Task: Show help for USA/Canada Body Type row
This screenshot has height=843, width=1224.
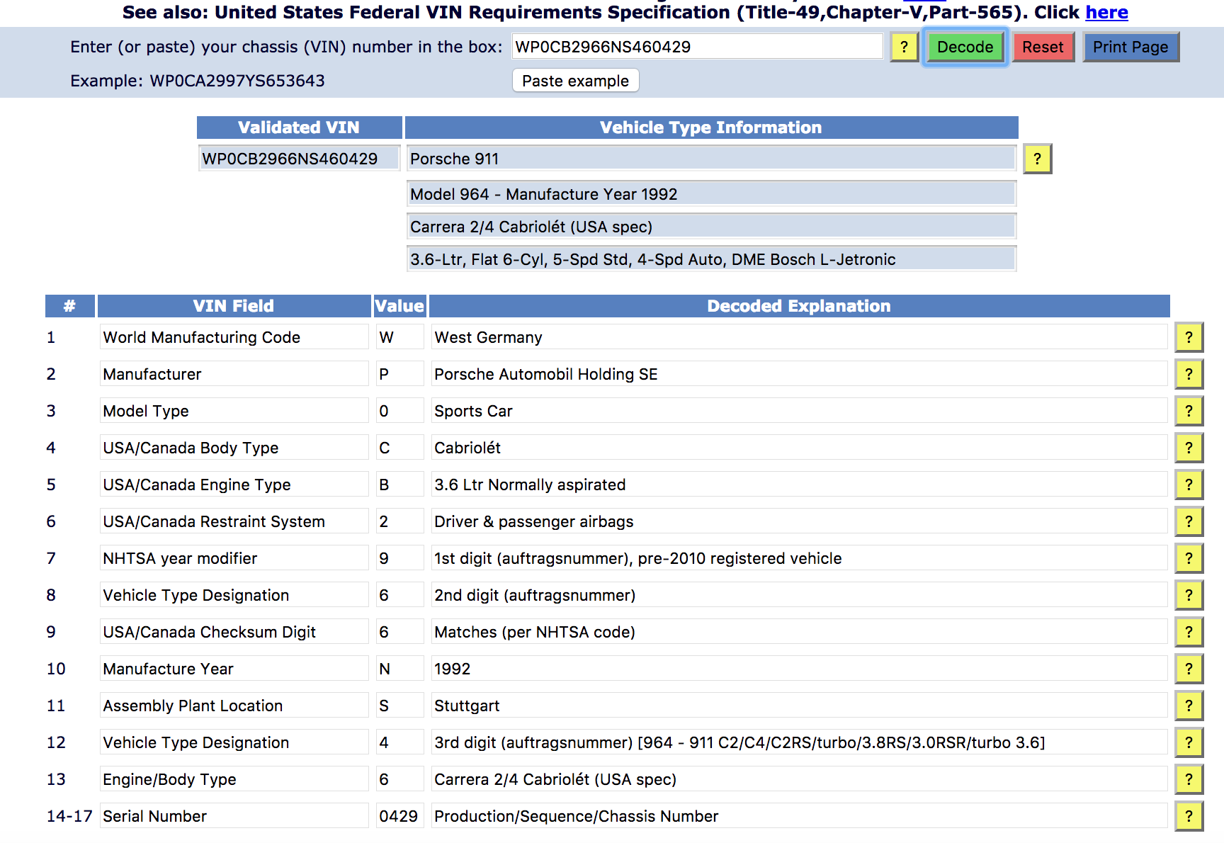Action: (x=1189, y=448)
